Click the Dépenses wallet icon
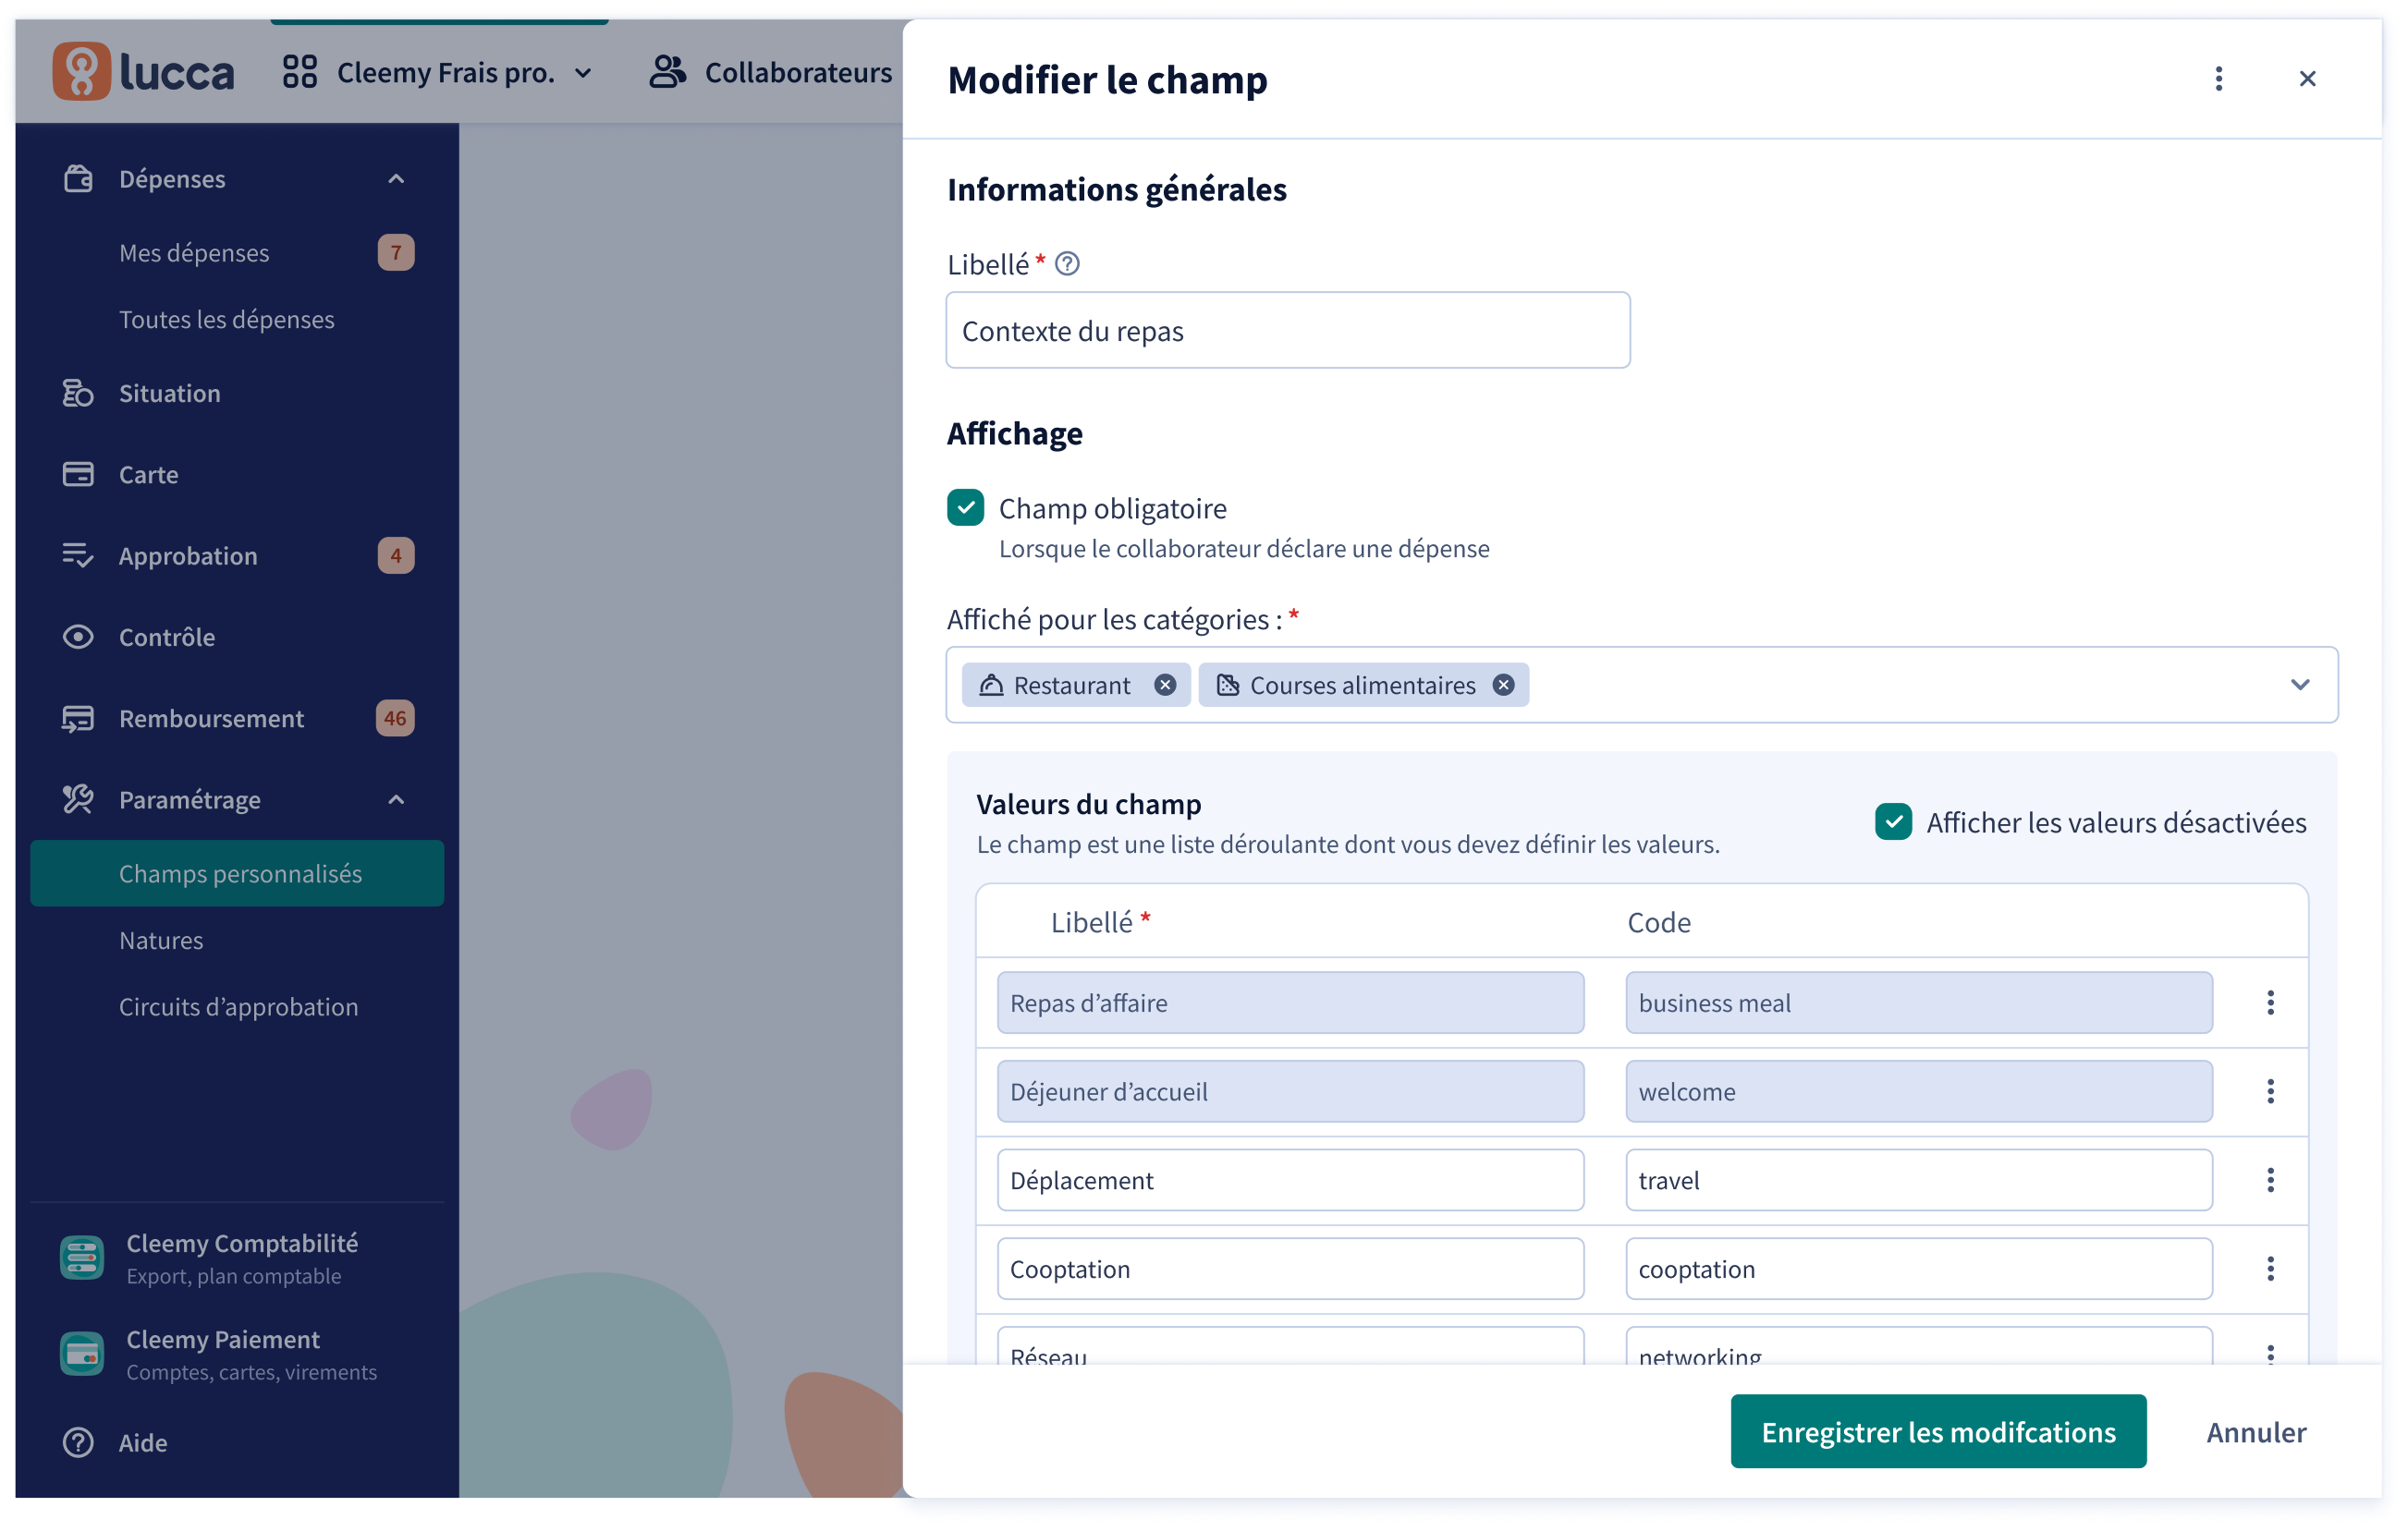Viewport: 2408px width, 1531px height. (x=78, y=179)
